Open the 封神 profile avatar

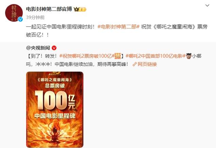point(14,13)
